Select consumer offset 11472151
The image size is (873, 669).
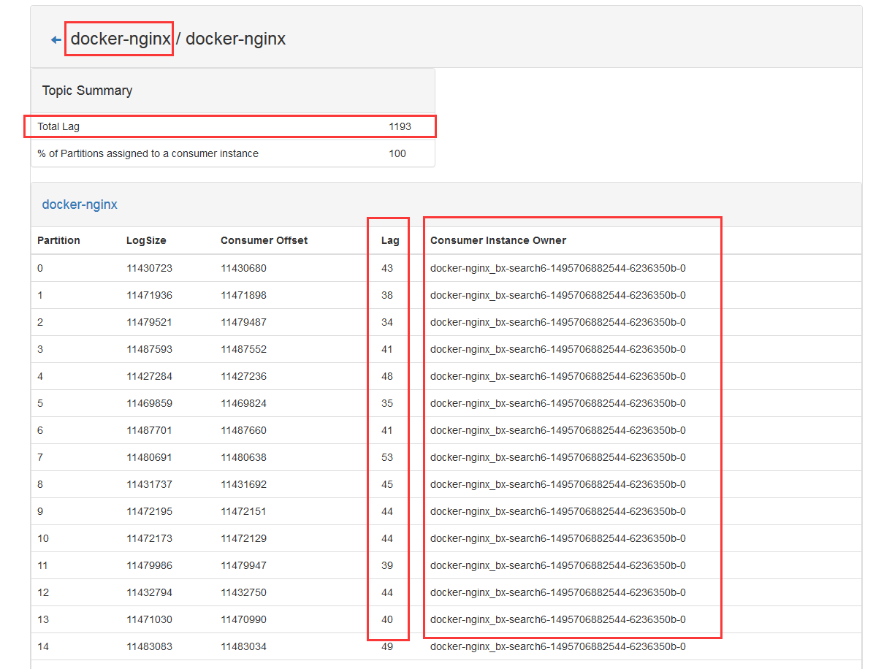243,511
